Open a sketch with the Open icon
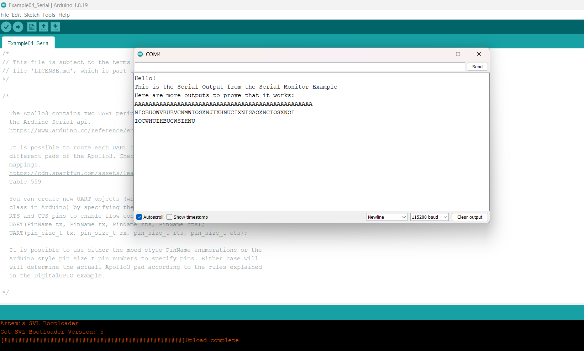The height and width of the screenshot is (351, 584). [43, 27]
